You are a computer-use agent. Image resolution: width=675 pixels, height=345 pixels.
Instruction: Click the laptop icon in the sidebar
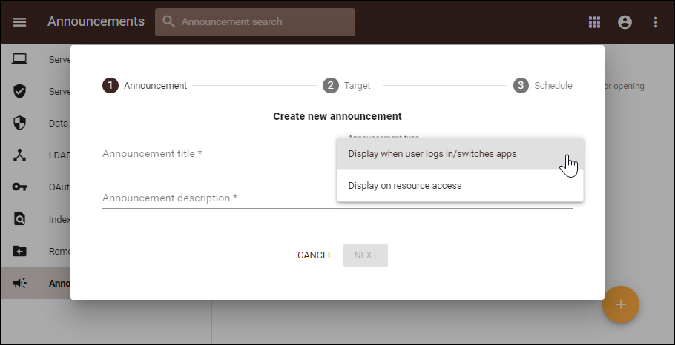(20, 59)
